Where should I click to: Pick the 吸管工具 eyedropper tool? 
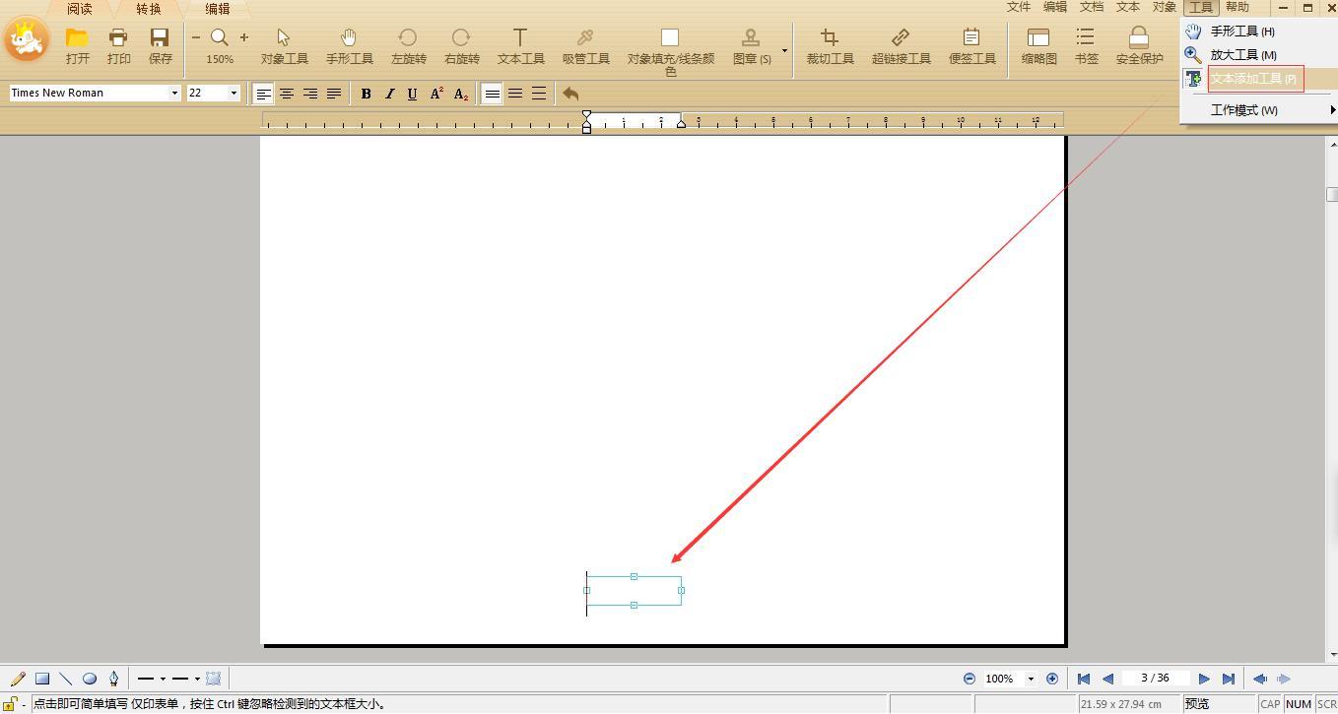click(585, 45)
